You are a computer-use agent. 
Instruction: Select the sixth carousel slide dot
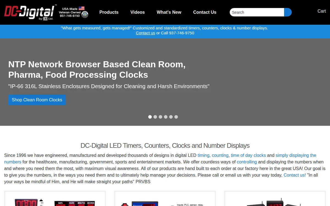(x=176, y=117)
